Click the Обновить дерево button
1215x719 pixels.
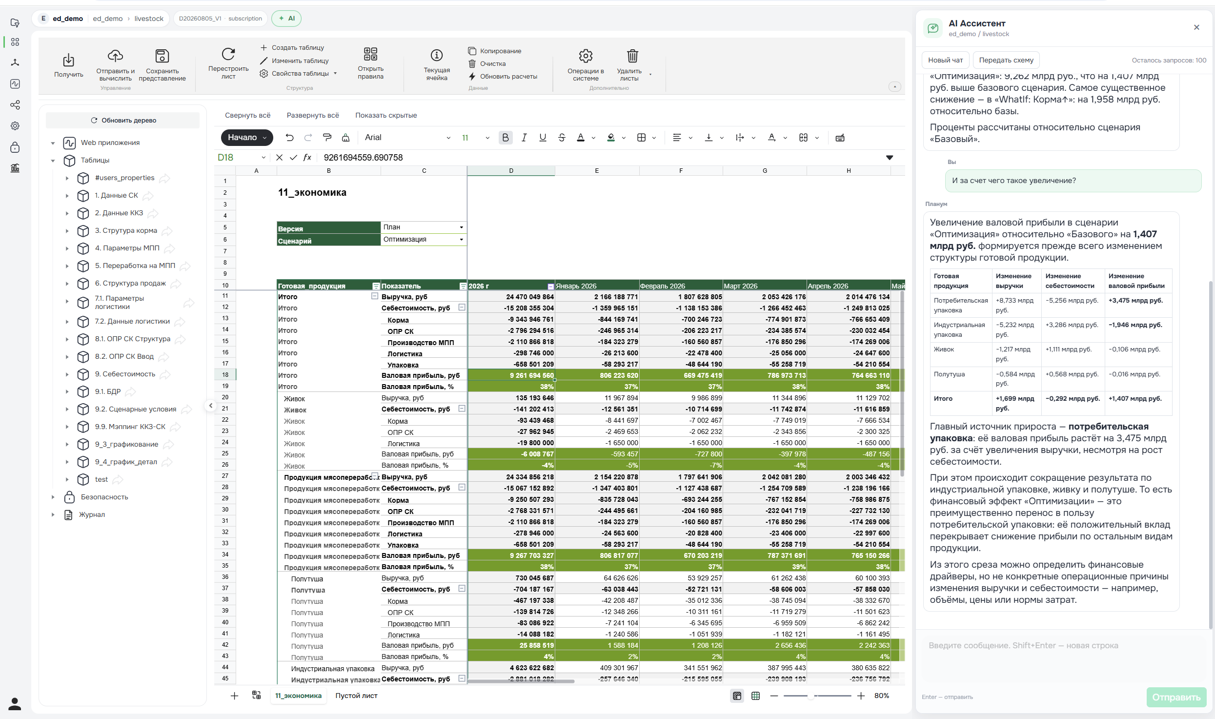pyautogui.click(x=123, y=120)
